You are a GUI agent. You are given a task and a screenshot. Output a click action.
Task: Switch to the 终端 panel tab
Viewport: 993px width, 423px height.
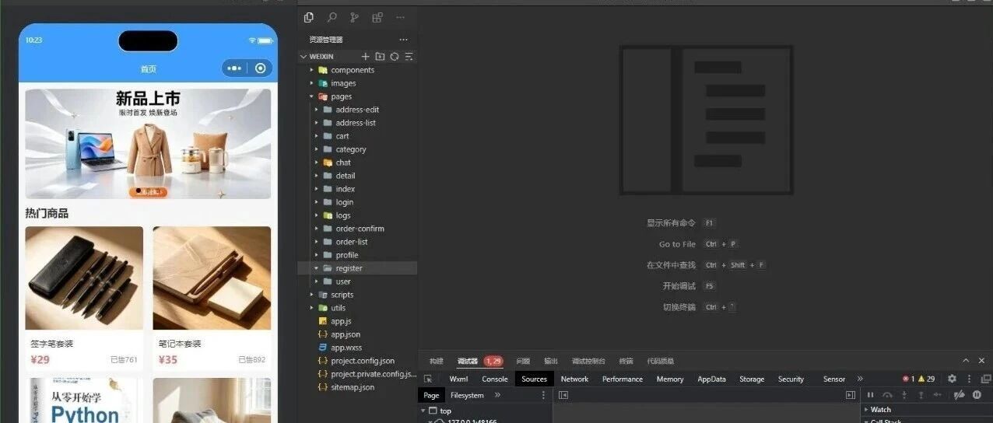pos(626,361)
